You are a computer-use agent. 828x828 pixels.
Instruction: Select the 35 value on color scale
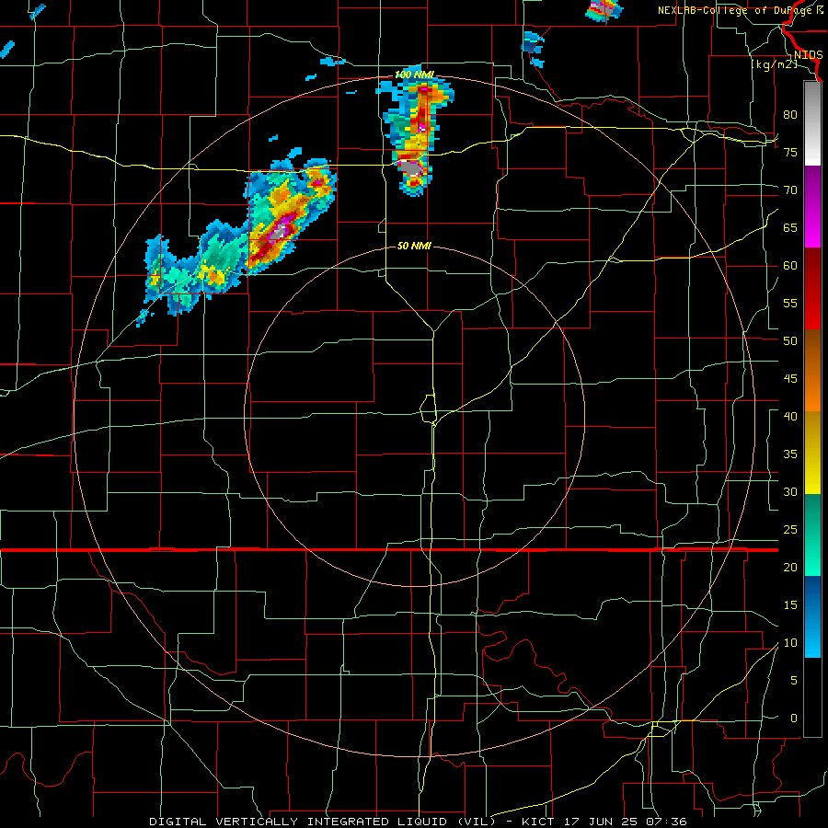pos(790,454)
